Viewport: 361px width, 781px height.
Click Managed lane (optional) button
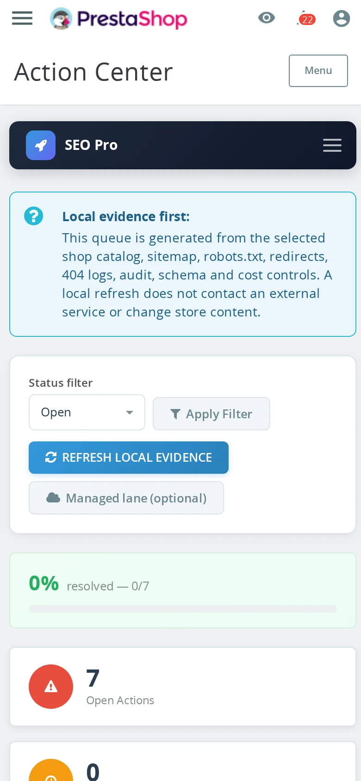click(x=126, y=498)
